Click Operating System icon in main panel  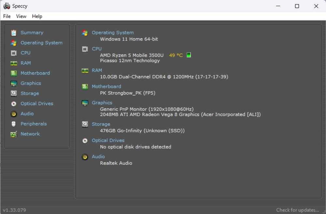click(x=85, y=33)
